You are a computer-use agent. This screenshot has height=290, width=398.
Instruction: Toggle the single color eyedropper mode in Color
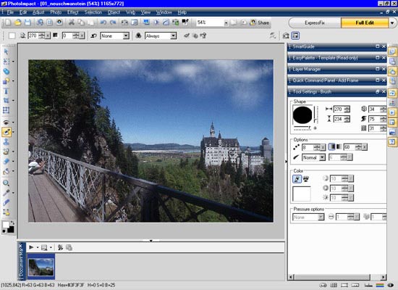tap(297, 179)
